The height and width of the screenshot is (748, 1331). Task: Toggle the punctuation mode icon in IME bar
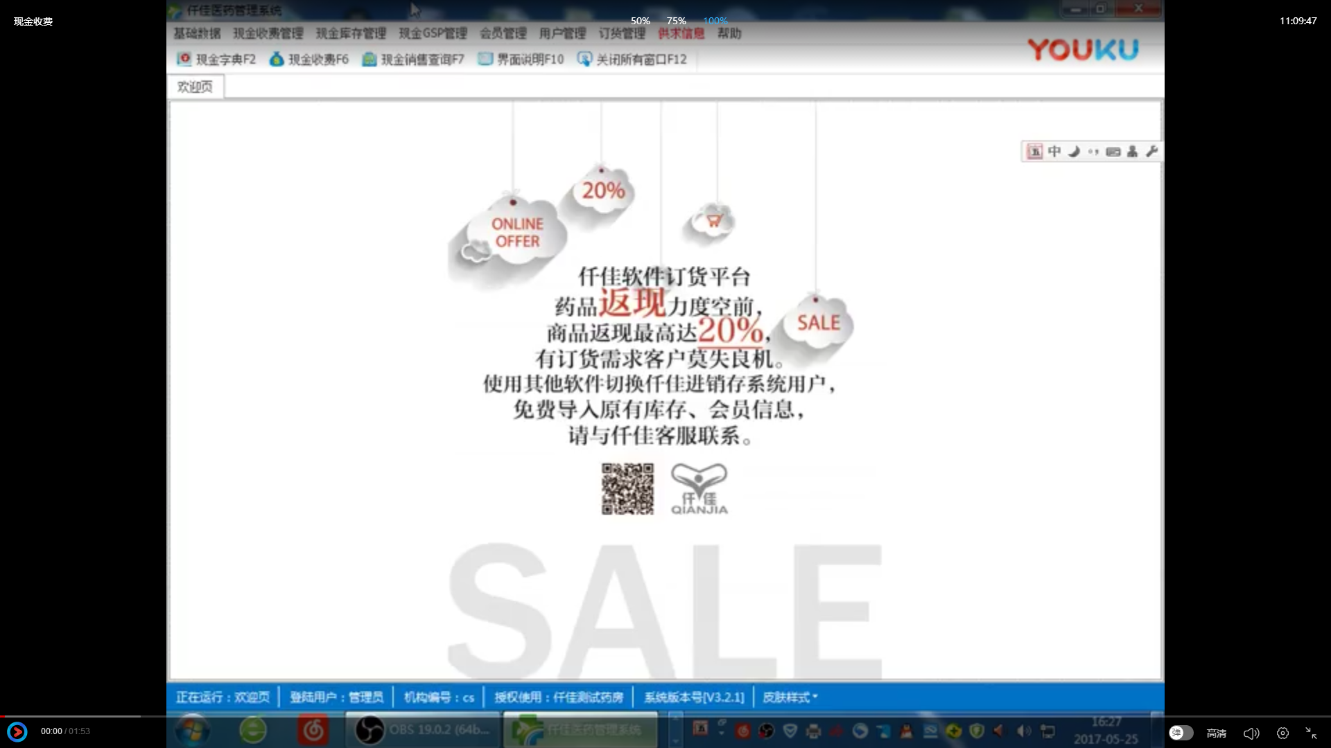pyautogui.click(x=1093, y=151)
